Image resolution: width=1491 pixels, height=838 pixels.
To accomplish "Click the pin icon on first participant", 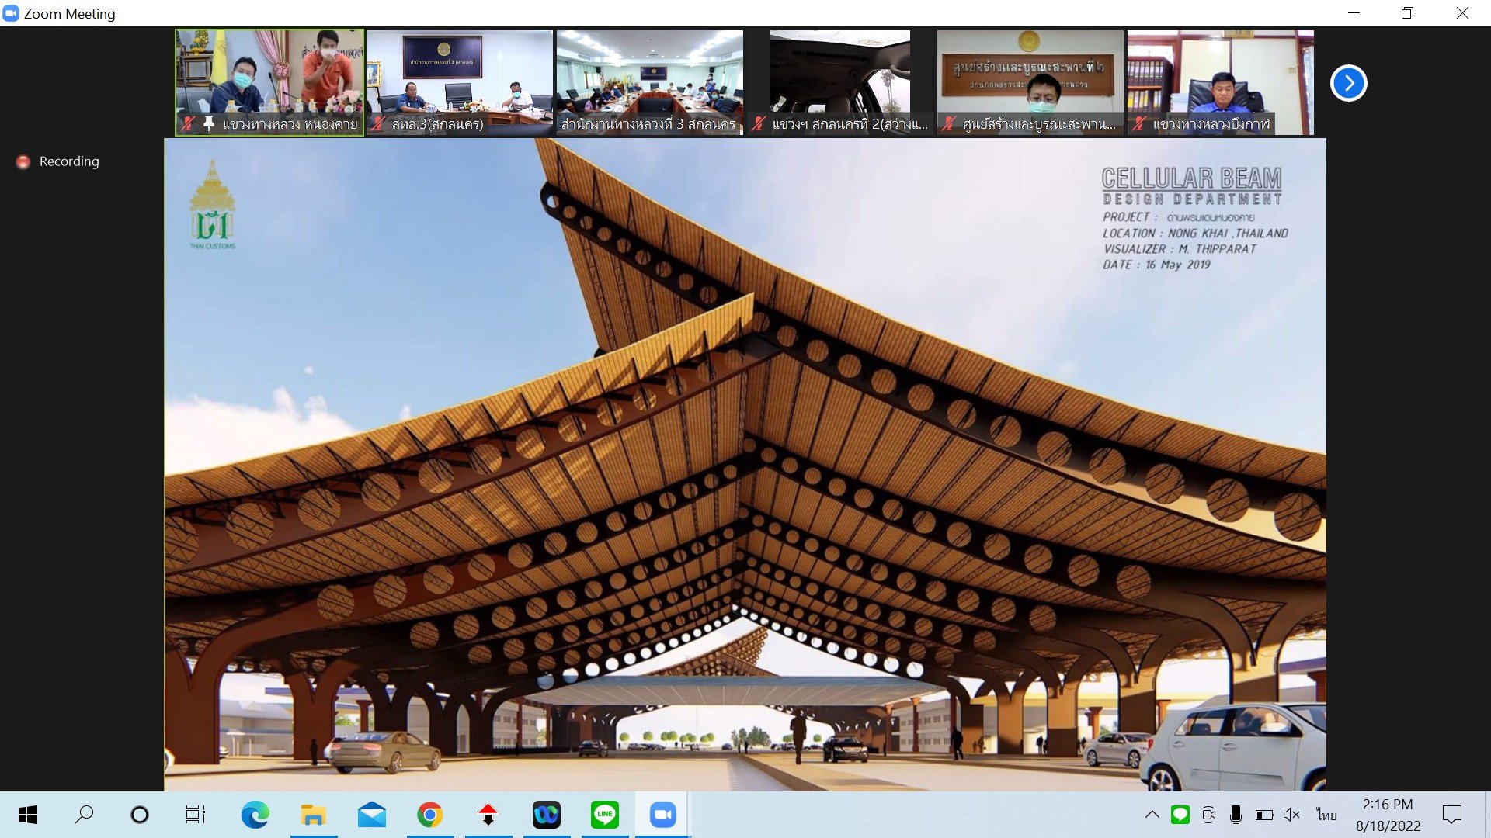I will point(208,123).
